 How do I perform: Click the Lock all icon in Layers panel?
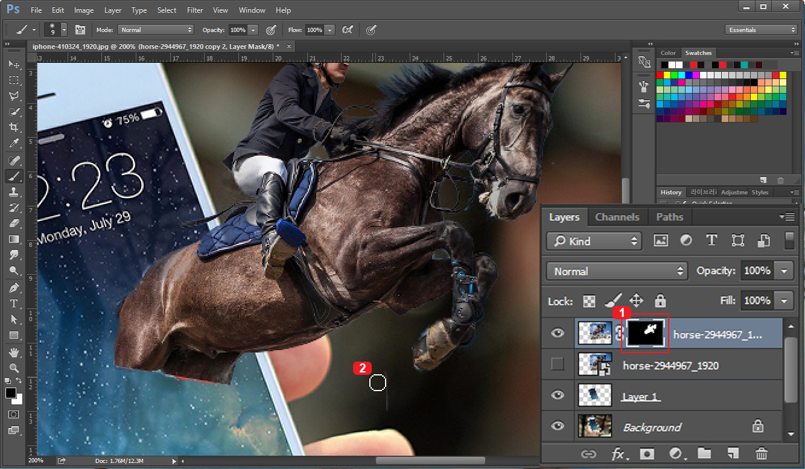point(661,301)
